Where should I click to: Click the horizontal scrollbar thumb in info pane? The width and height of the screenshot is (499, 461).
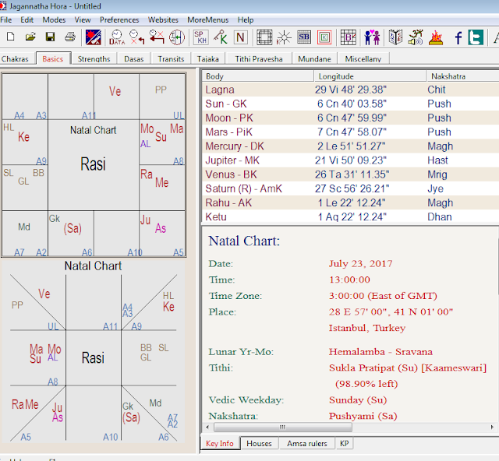[283, 427]
